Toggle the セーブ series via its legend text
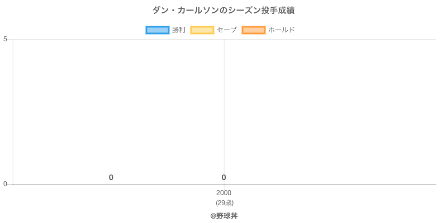The image size is (447, 223). click(x=227, y=30)
